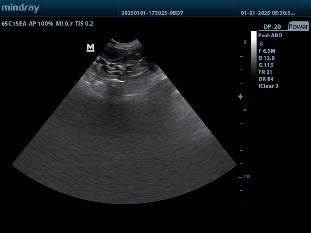This screenshot has height=233, width=311.
Task: Click the frame rate FR 21
Action: pyautogui.click(x=266, y=72)
